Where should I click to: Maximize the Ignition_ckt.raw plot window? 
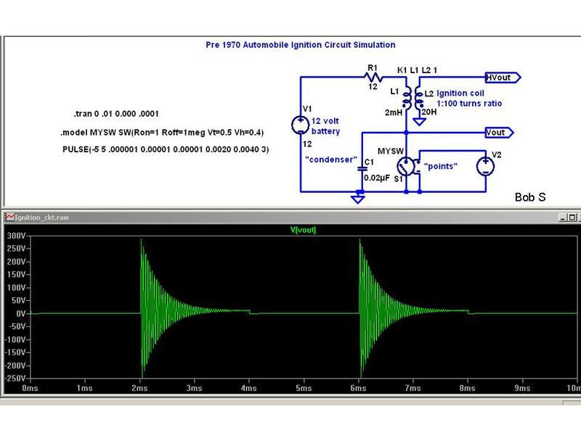click(572, 217)
